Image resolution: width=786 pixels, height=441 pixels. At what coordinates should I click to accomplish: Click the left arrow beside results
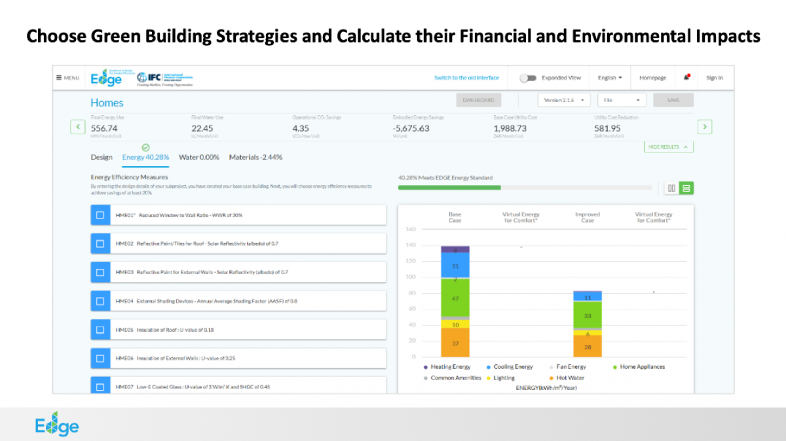(77, 127)
